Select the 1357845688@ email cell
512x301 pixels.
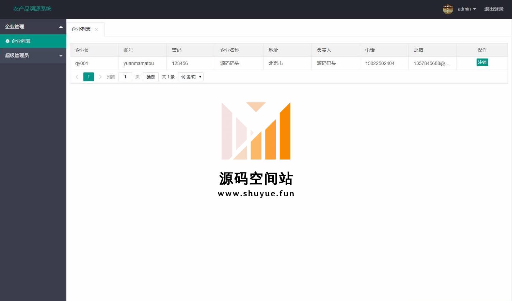(x=433, y=63)
